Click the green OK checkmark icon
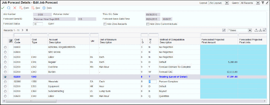Screen dimensions: 270x105 tap(3, 8)
